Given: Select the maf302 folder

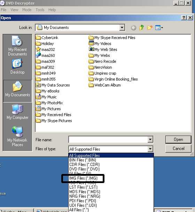Looking at the screenshot, I should pyautogui.click(x=45, y=67).
